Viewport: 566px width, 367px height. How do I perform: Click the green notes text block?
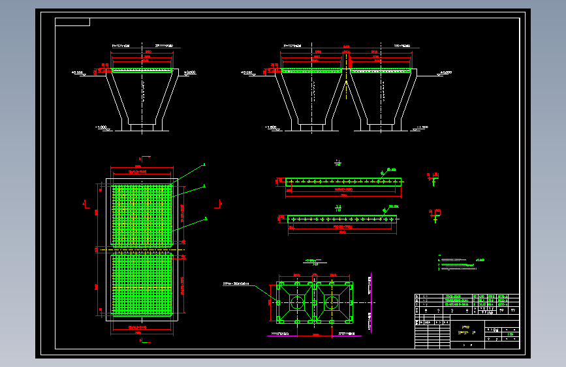tap(461, 264)
